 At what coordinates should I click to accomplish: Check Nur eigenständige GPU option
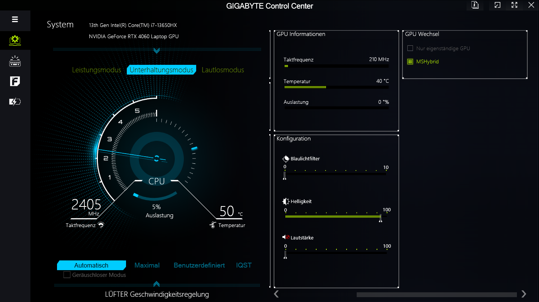(x=410, y=48)
